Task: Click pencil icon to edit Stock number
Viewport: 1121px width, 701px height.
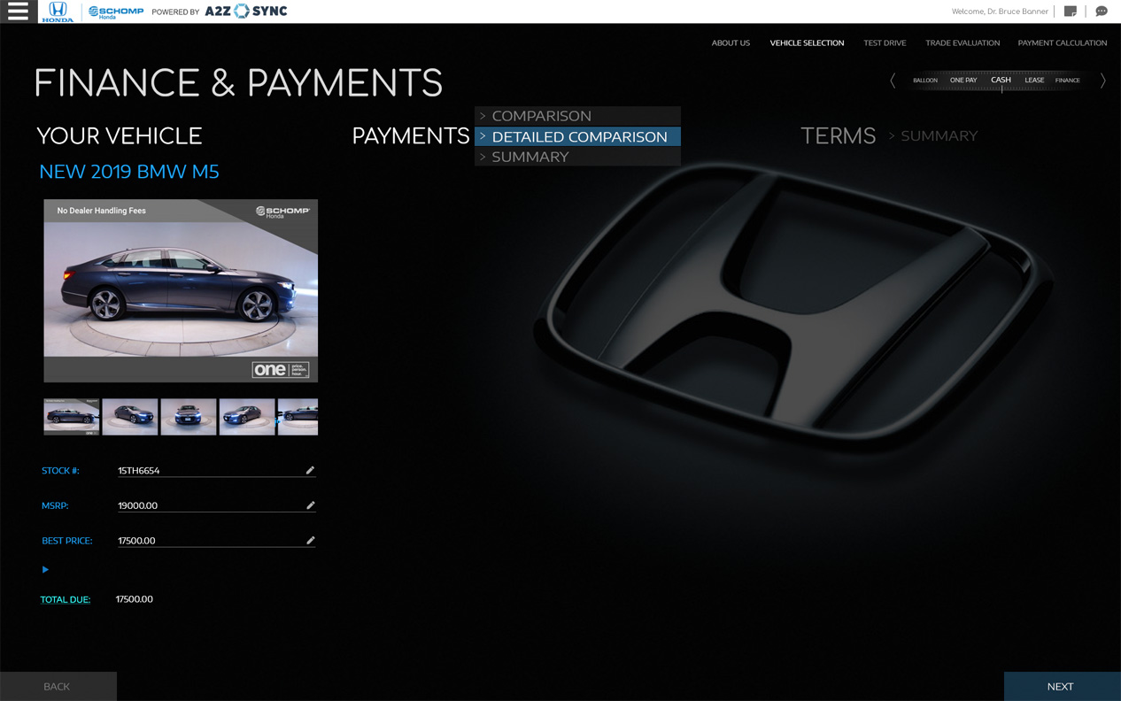Action: tap(310, 471)
